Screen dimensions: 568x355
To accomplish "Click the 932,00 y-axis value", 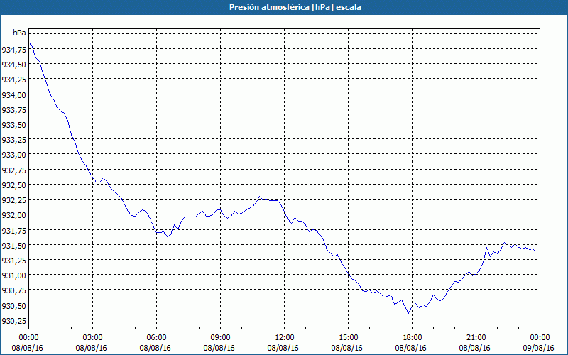I will (x=14, y=215).
